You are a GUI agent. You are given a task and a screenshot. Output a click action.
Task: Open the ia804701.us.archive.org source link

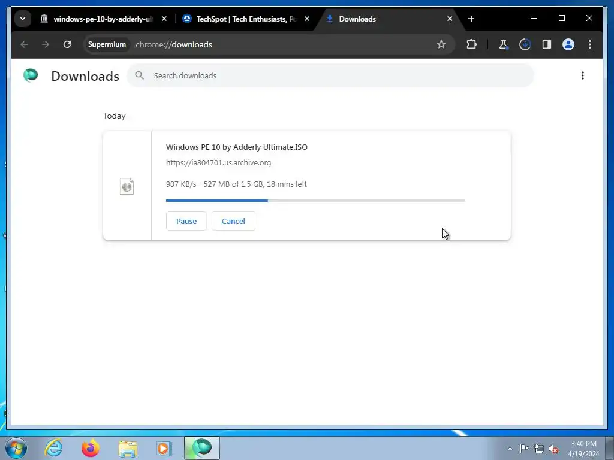[x=218, y=163]
